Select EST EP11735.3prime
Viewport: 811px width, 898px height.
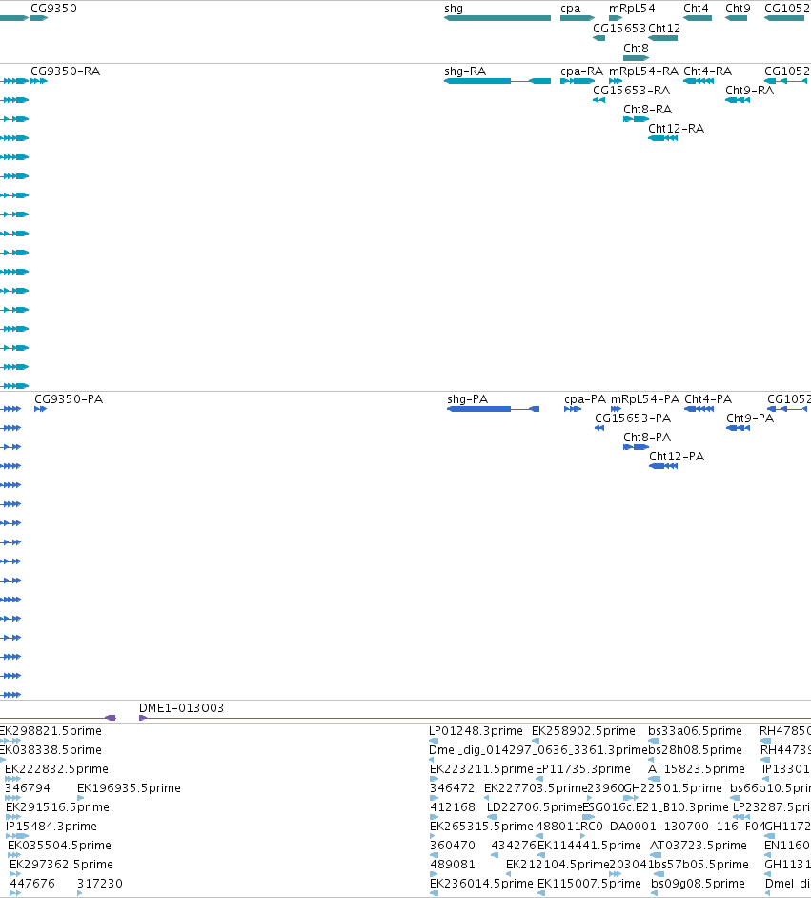[x=582, y=769]
